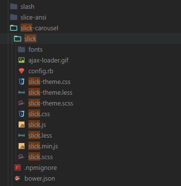Click the slice-ansi folder icon

point(14,17)
